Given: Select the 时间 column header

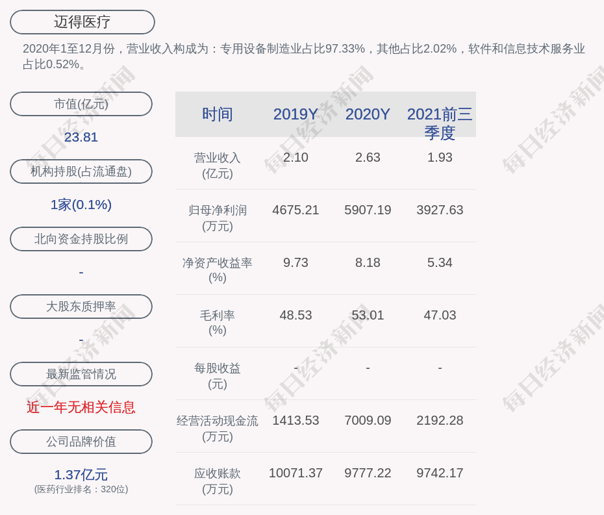Looking at the screenshot, I should pos(217,114).
